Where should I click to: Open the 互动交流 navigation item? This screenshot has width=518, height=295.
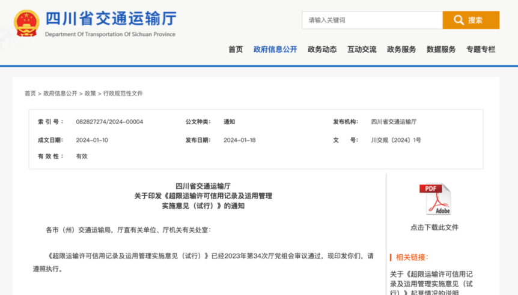click(362, 49)
